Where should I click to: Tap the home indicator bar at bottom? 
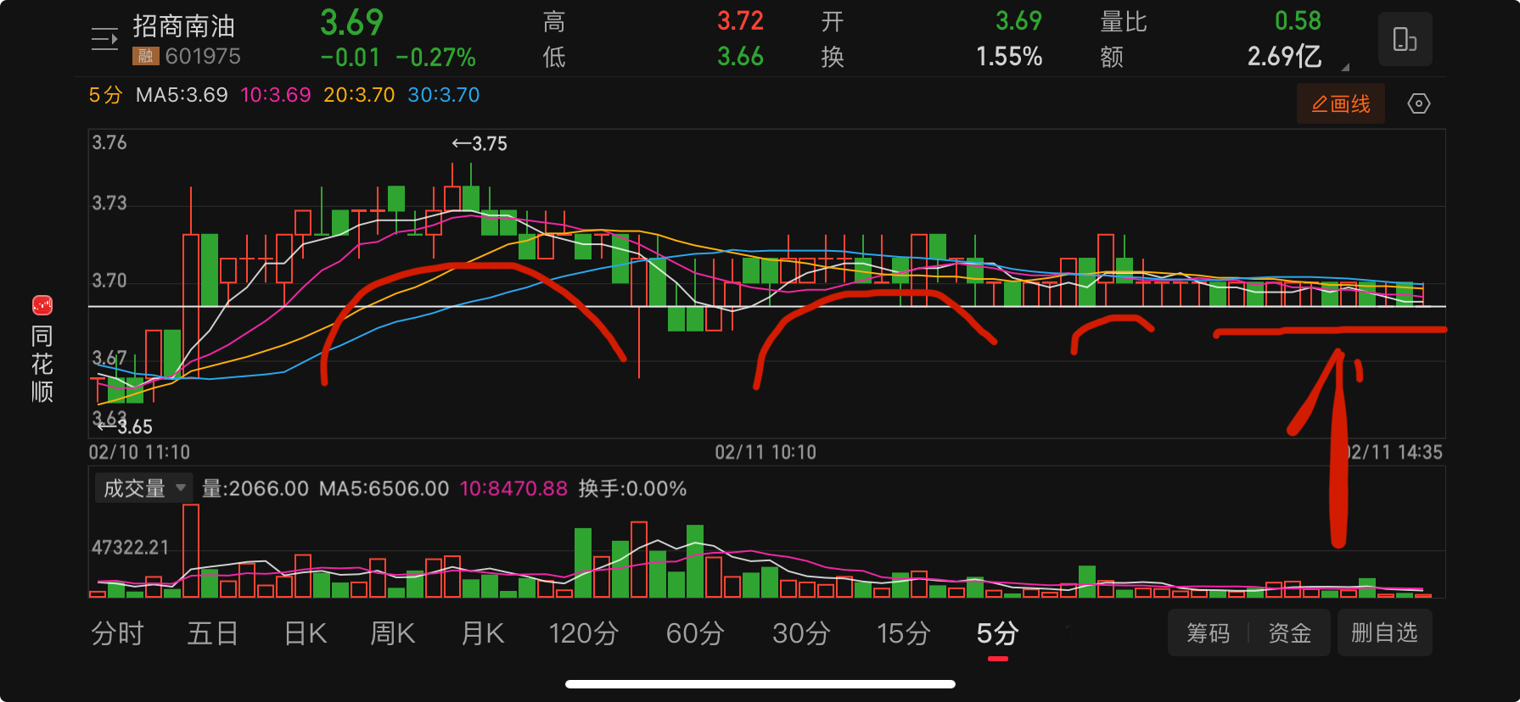[x=760, y=684]
